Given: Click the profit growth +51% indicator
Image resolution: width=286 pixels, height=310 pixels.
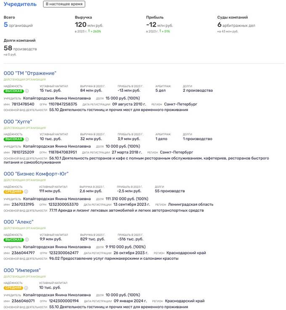Looking at the screenshot, I should [x=165, y=32].
